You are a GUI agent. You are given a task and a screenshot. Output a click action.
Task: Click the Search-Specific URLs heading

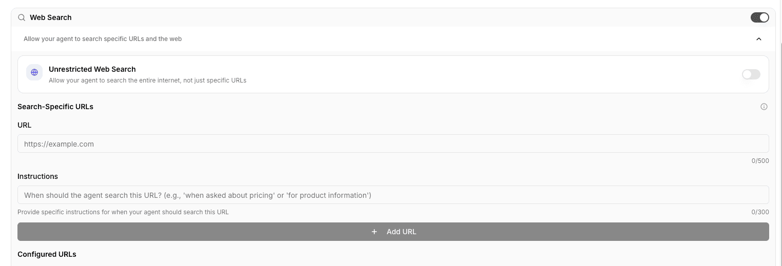coord(55,107)
